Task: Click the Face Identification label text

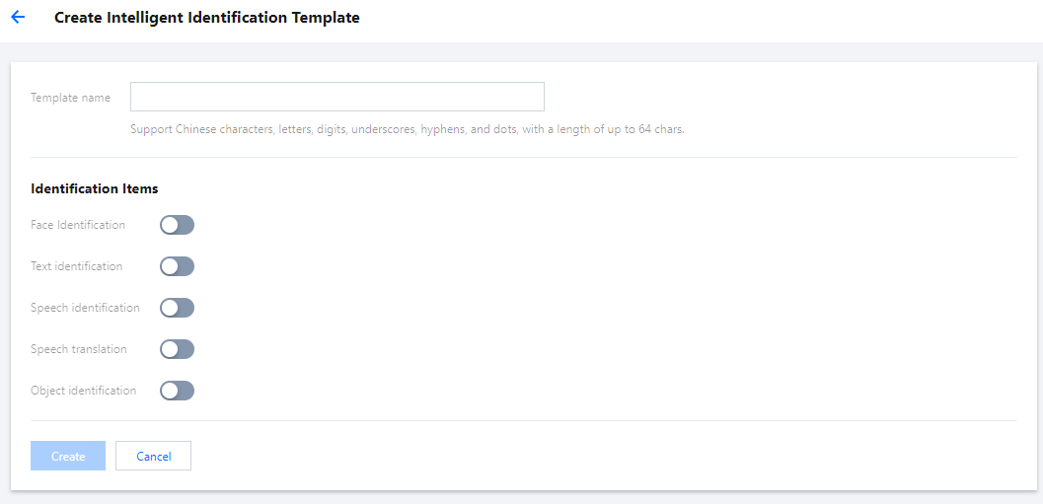Action: tap(78, 225)
